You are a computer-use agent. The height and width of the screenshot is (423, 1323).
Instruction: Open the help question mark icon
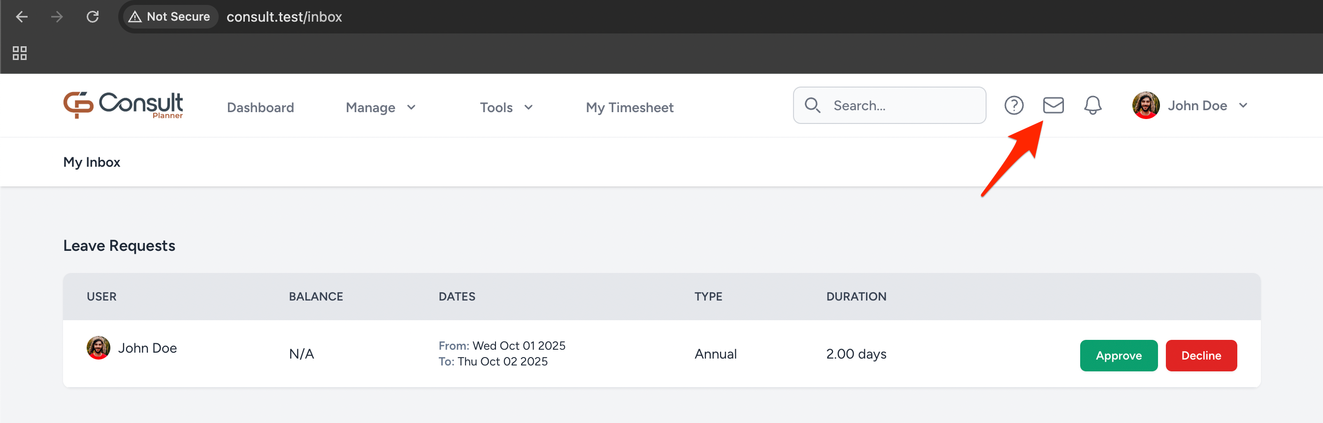pyautogui.click(x=1013, y=106)
